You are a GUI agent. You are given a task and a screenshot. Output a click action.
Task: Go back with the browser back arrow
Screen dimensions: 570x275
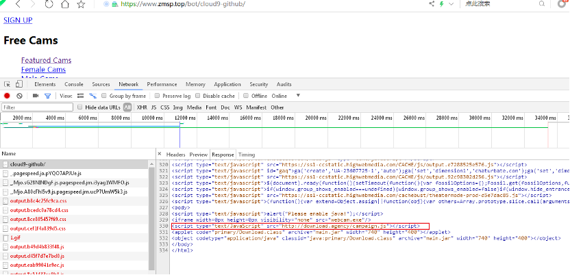click(17, 4)
